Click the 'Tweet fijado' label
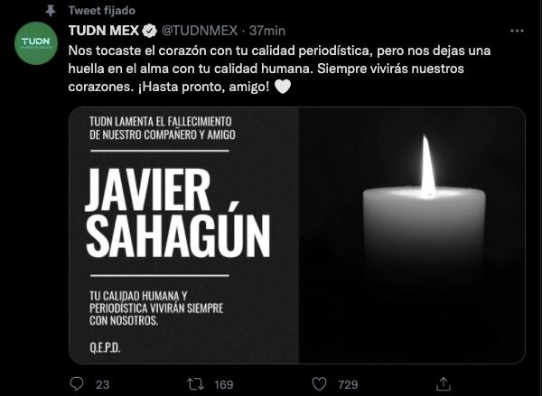The height and width of the screenshot is (396, 542). pyautogui.click(x=102, y=10)
